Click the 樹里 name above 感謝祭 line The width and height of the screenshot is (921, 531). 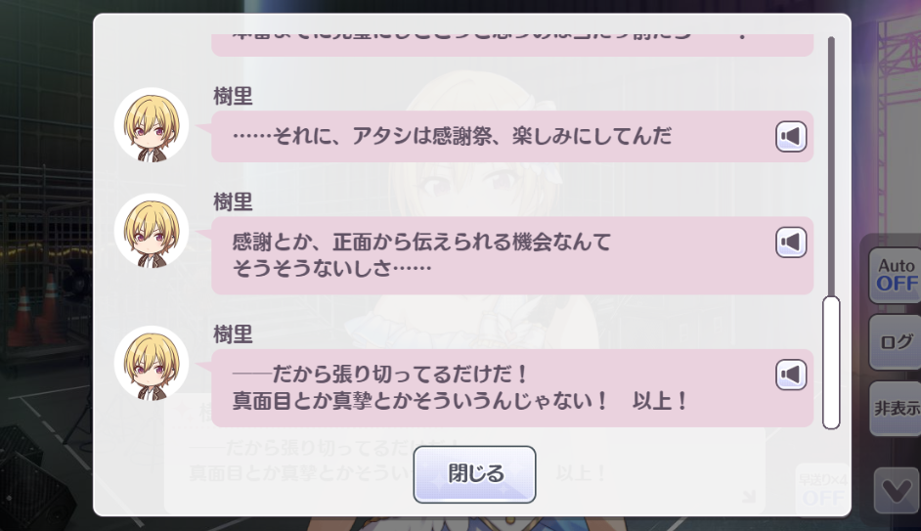pos(234,96)
